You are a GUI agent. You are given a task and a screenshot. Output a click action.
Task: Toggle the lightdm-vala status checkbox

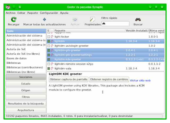pos(49,68)
